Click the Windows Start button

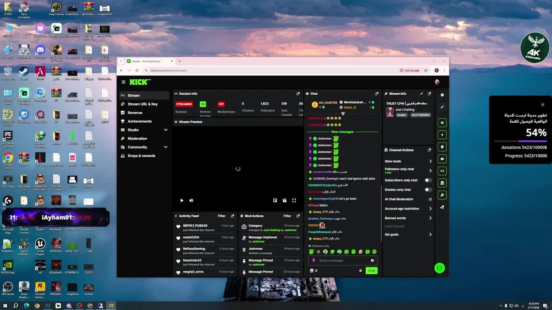(5, 306)
